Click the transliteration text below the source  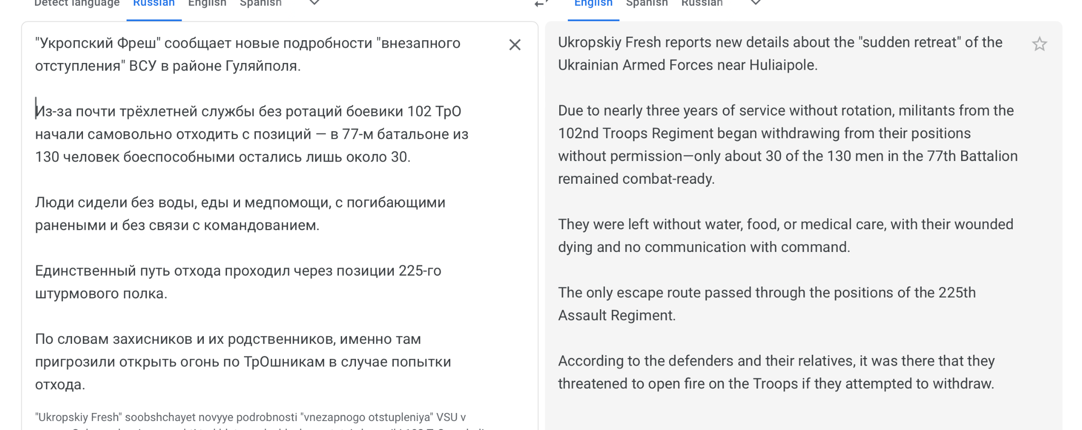(250, 418)
